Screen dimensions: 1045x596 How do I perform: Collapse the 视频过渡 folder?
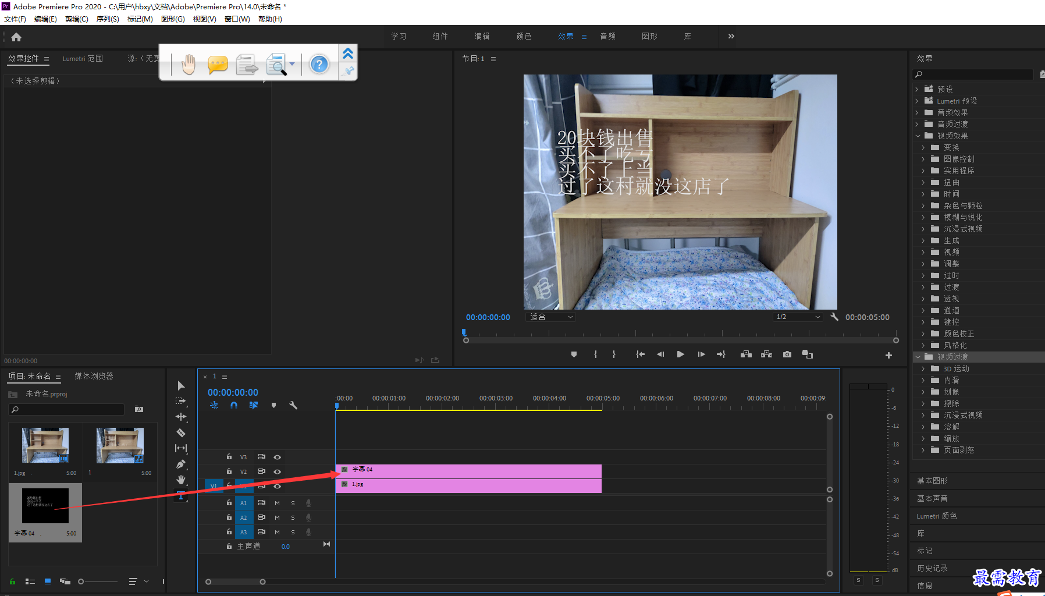tap(918, 357)
